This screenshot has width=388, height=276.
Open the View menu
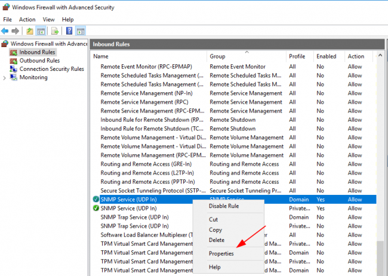pos(48,20)
